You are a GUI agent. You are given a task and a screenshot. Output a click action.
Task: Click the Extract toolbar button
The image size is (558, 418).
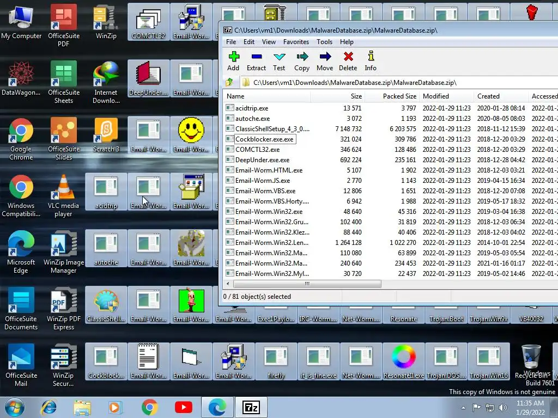256,61
